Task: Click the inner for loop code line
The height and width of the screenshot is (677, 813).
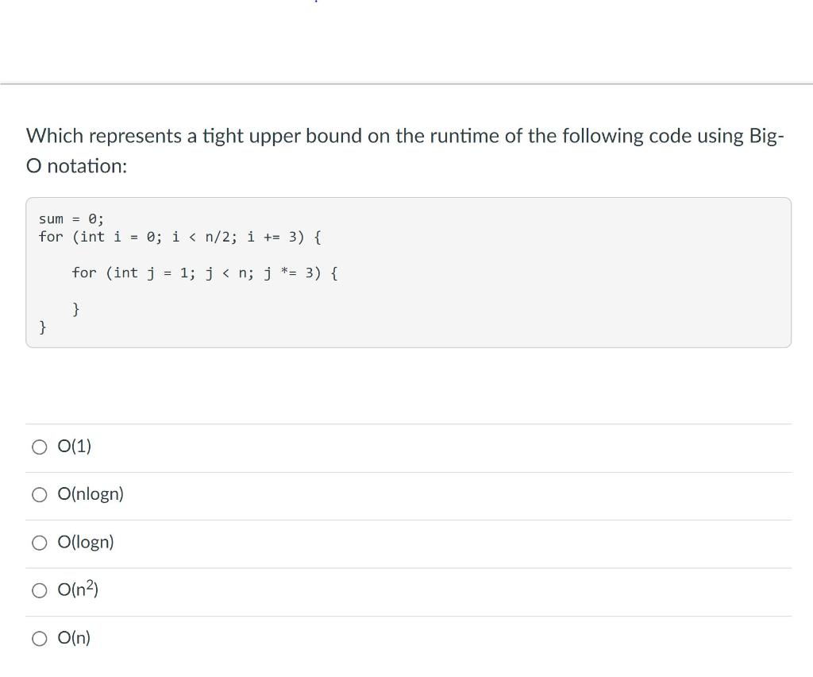Action: click(205, 272)
